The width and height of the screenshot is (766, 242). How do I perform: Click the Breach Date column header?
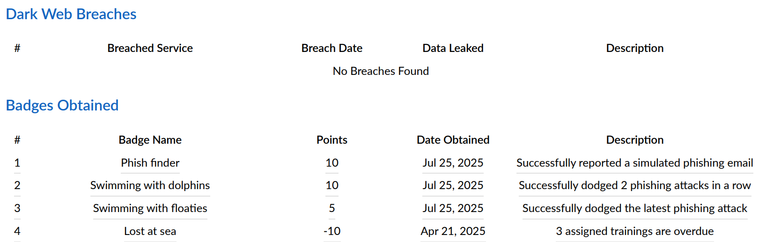pyautogui.click(x=331, y=48)
